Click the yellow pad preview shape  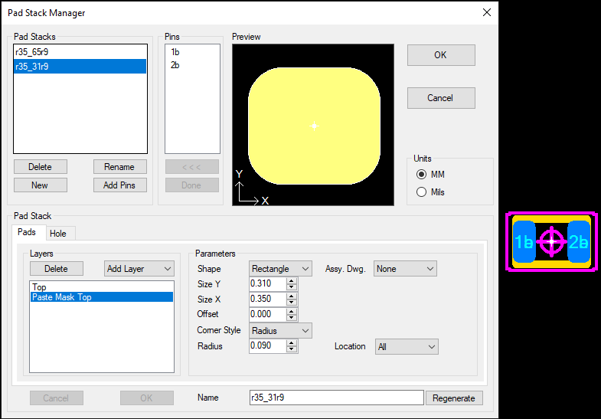click(x=313, y=126)
